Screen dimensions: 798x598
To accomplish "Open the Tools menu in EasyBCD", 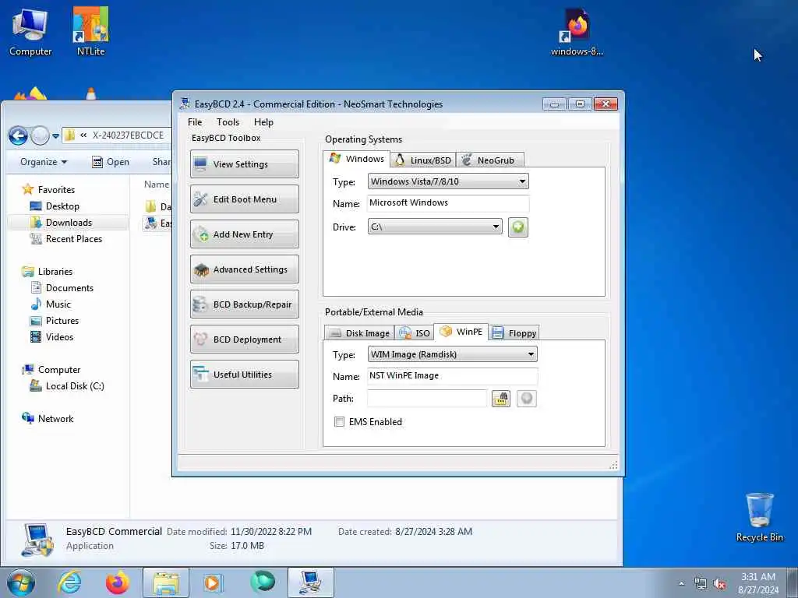I will pos(228,122).
